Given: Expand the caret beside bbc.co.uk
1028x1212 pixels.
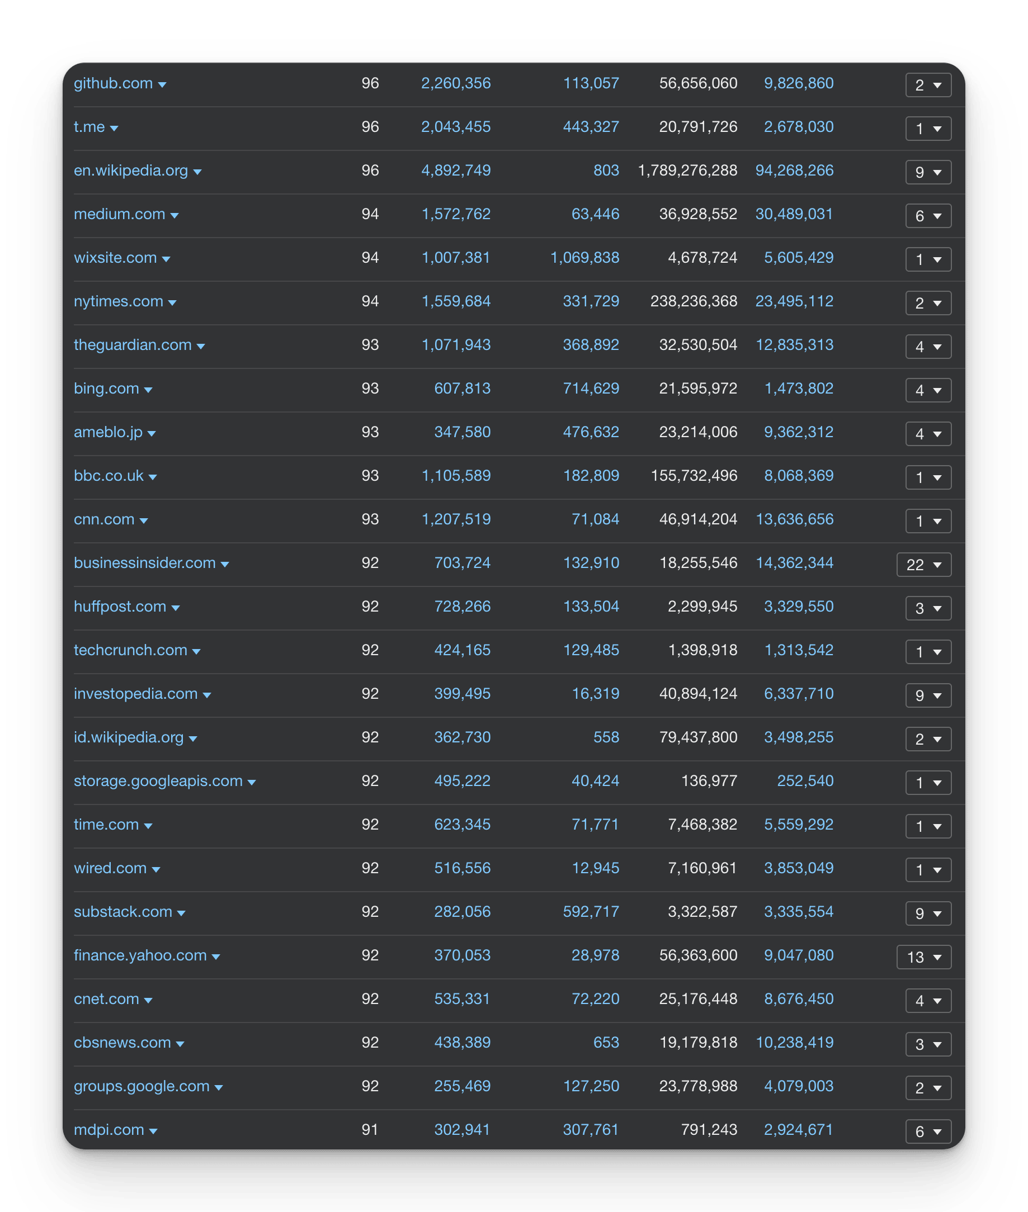Looking at the screenshot, I should 153,477.
